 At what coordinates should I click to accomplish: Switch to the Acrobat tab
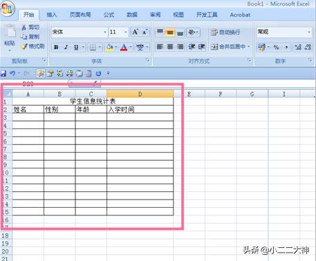point(240,14)
